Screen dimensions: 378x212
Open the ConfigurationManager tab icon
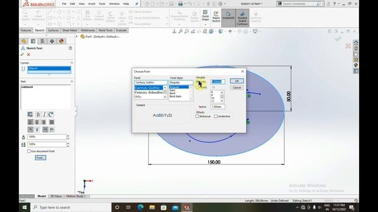(43, 41)
